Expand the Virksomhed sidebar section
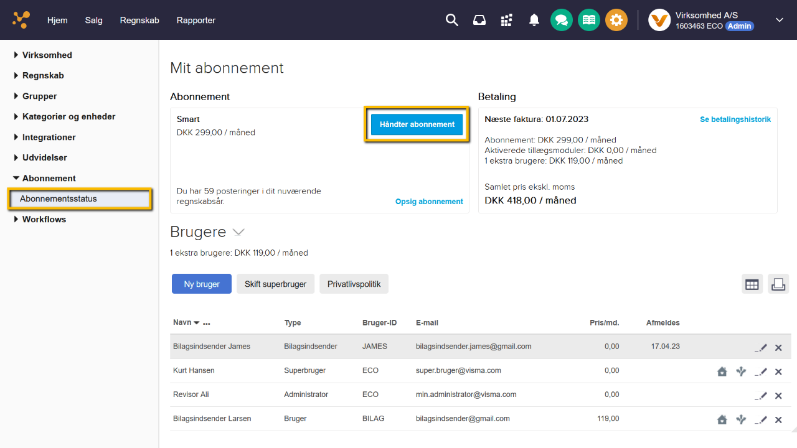 [x=47, y=55]
